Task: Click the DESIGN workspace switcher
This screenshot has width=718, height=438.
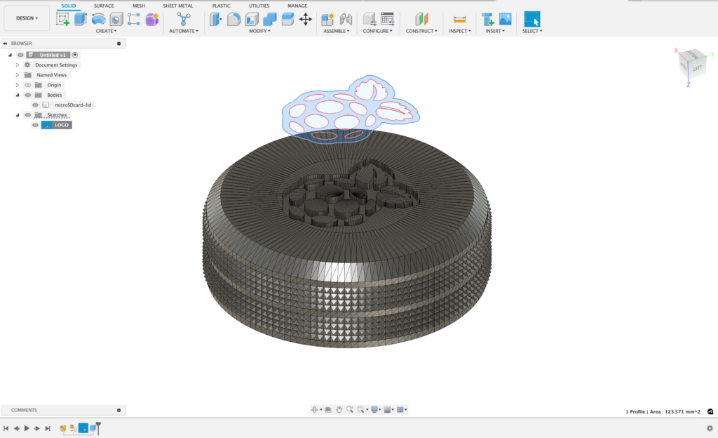Action: [x=26, y=18]
